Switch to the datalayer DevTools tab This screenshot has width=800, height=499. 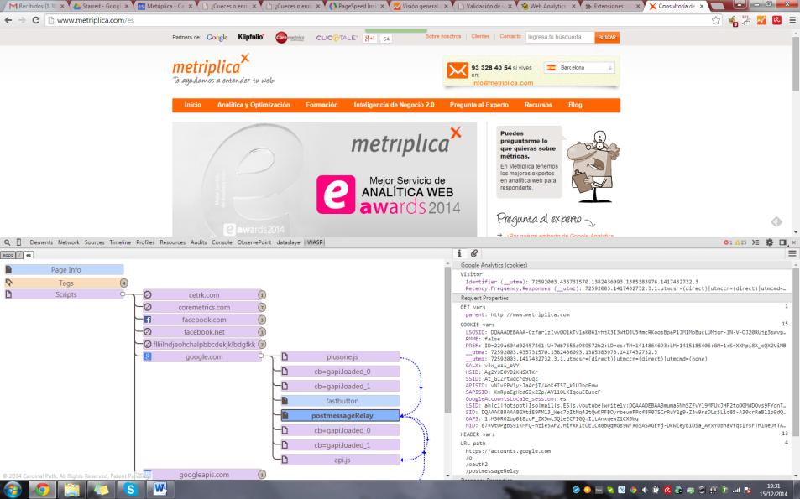pyautogui.click(x=290, y=242)
